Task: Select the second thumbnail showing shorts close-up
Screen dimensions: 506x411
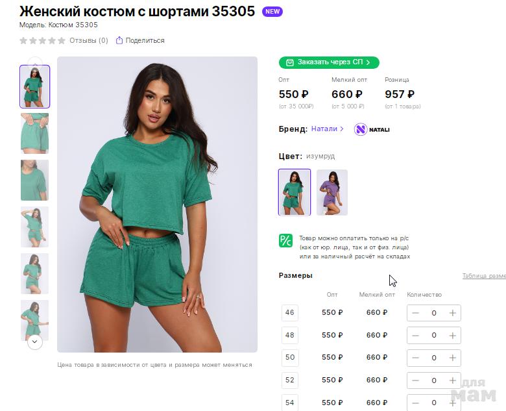Action: tap(34, 133)
